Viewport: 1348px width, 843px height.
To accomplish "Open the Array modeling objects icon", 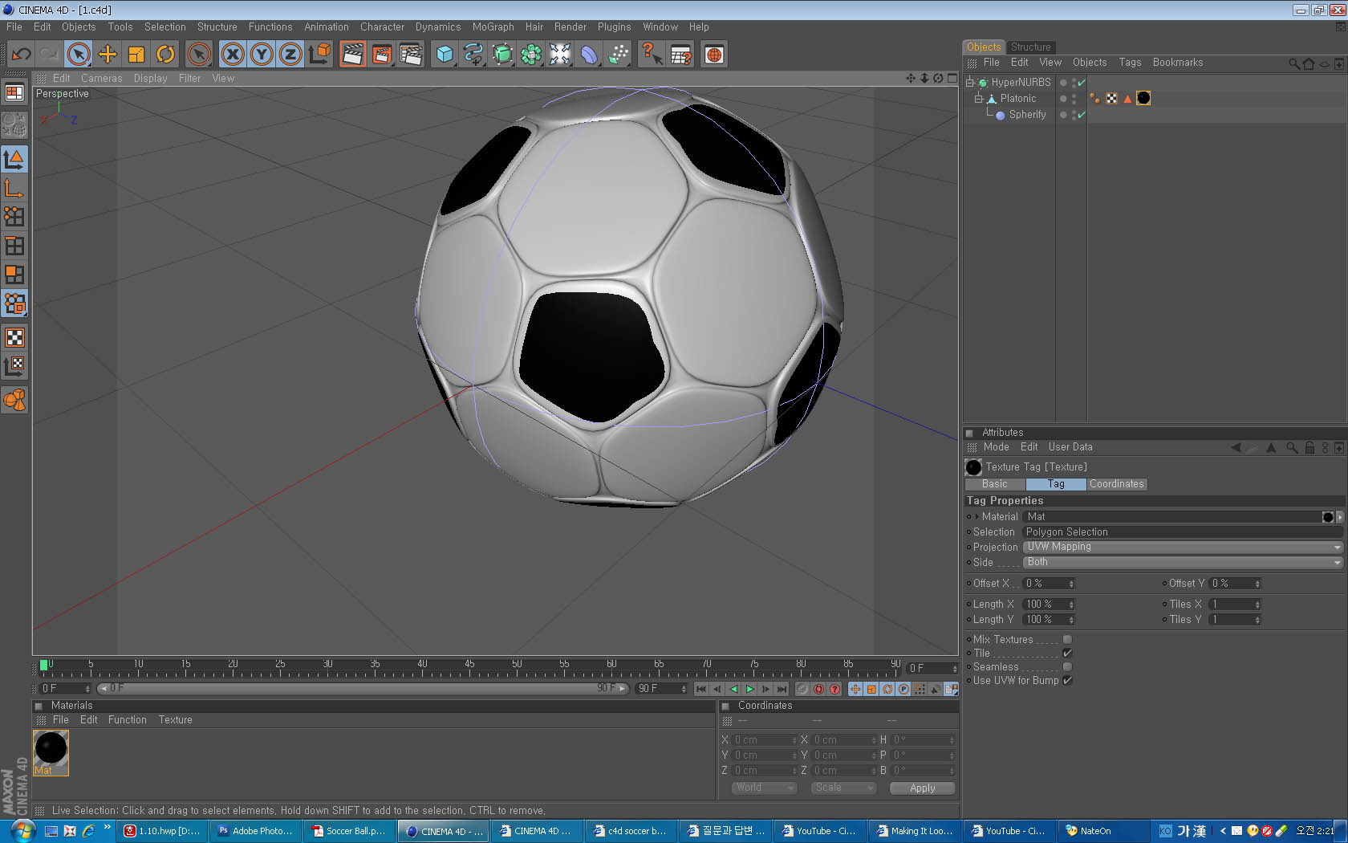I will 531,55.
